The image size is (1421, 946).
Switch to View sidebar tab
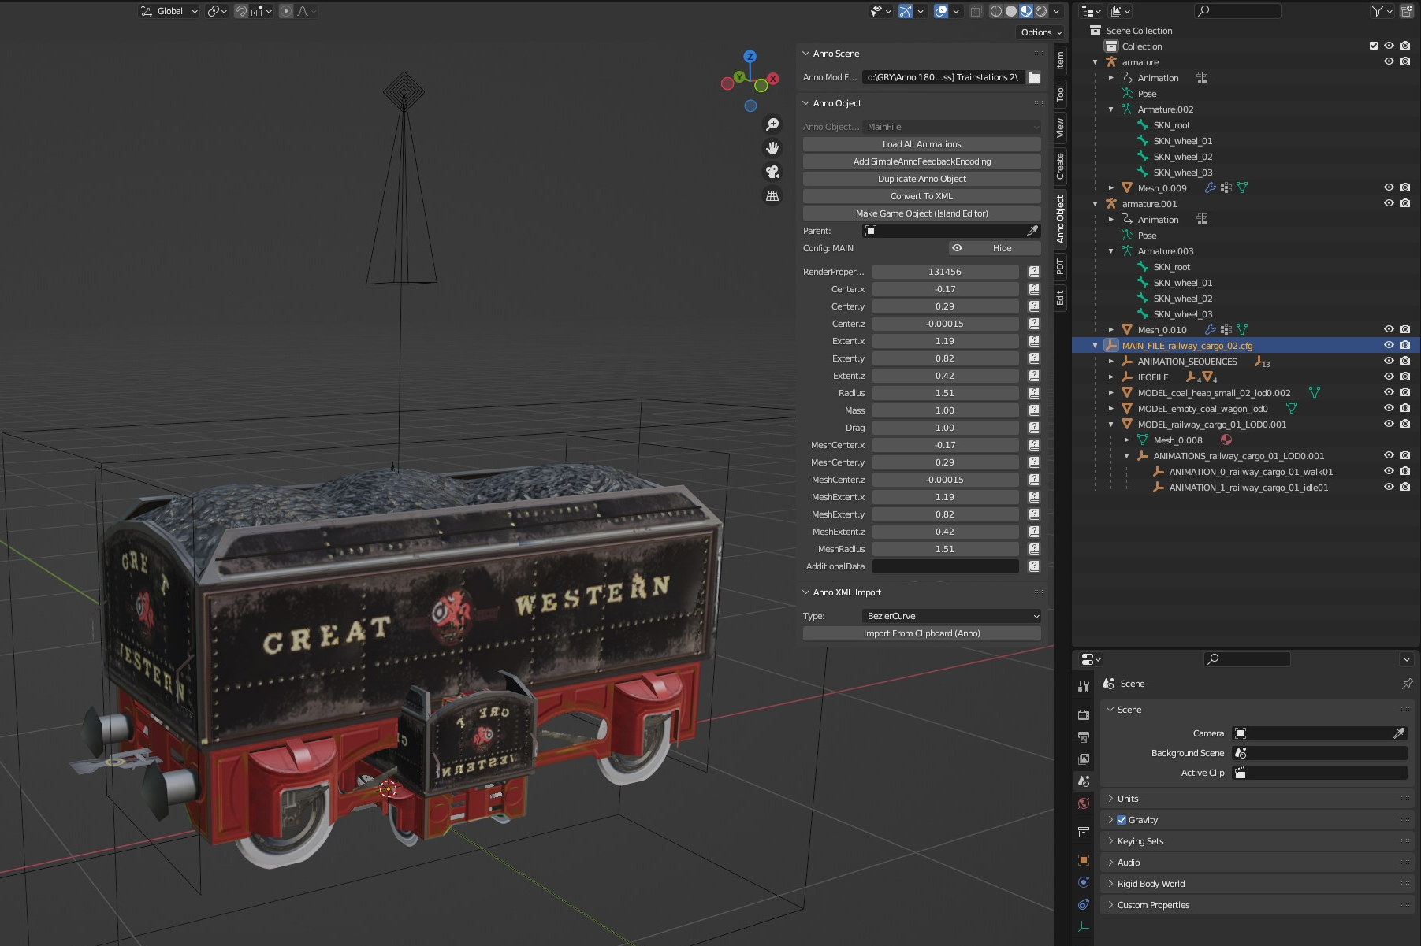point(1060,128)
